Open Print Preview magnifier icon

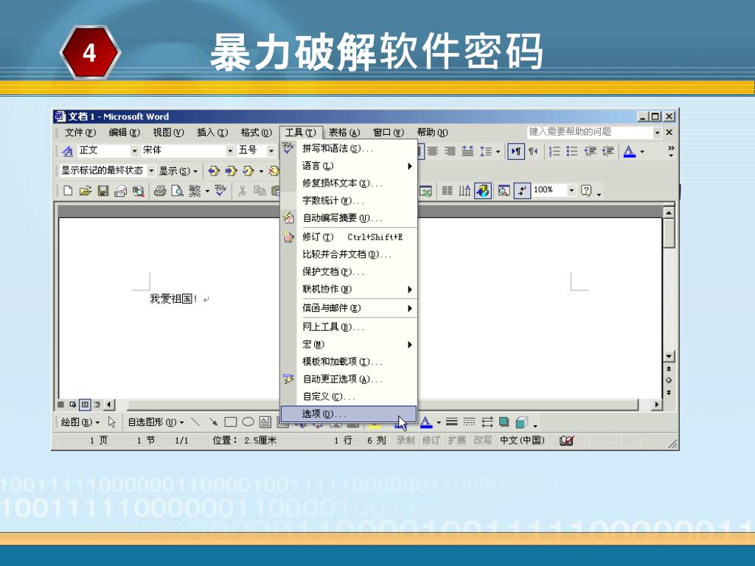pyautogui.click(x=177, y=191)
